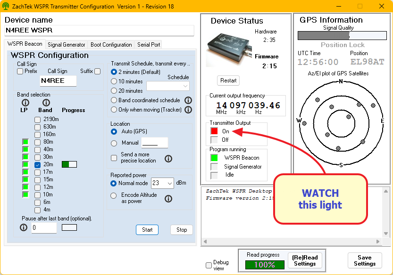Click the Save Settings button
Screen dimensions: 393x275
(x=364, y=260)
